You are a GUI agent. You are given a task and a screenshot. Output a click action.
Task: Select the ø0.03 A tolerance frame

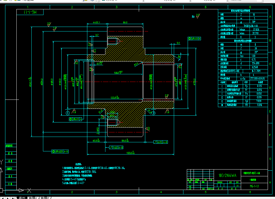(x=75, y=119)
